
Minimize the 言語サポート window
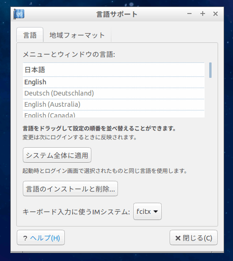(x=189, y=14)
